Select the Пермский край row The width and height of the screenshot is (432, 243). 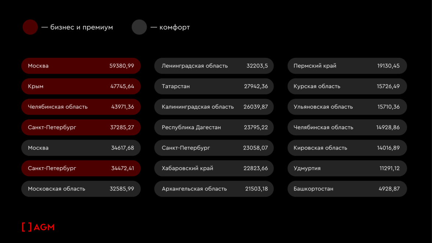347,66
